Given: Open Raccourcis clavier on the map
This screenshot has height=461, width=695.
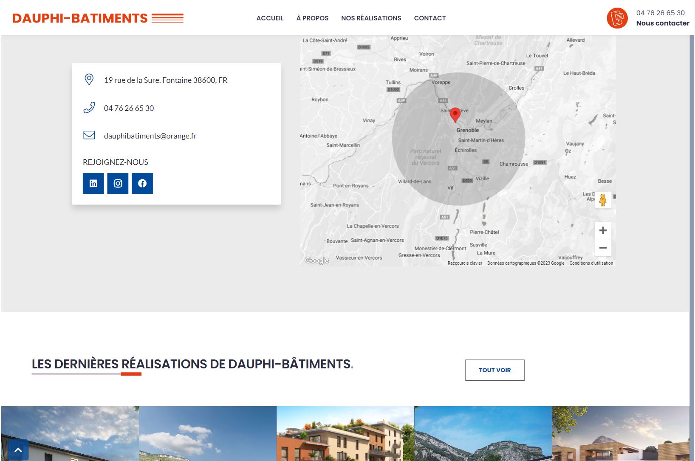Looking at the screenshot, I should coord(465,263).
